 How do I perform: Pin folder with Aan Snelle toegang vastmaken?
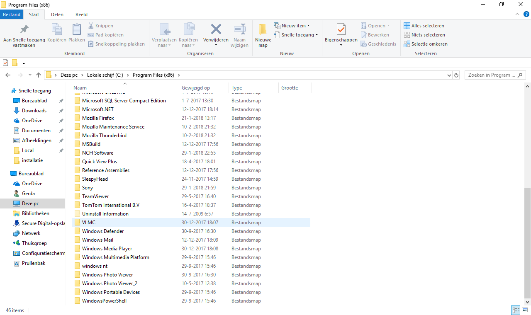tap(24, 36)
